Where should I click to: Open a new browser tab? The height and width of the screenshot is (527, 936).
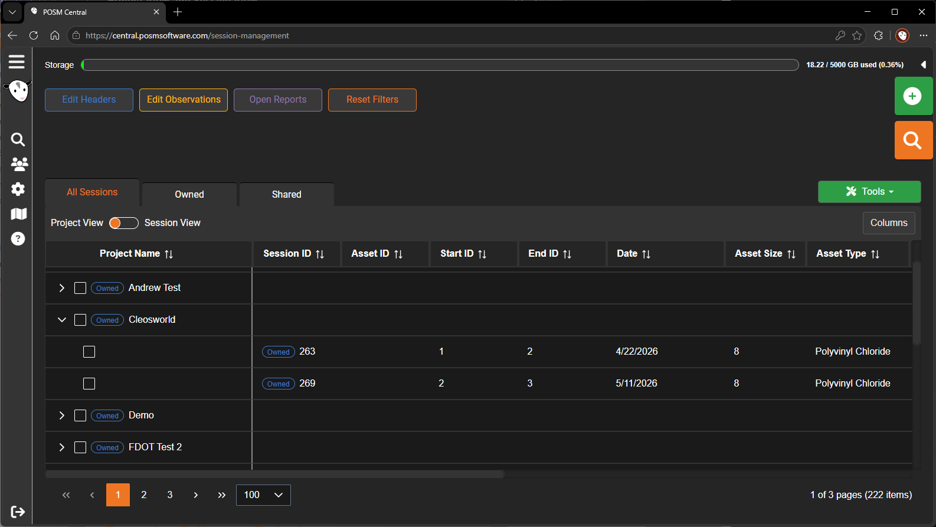(178, 12)
